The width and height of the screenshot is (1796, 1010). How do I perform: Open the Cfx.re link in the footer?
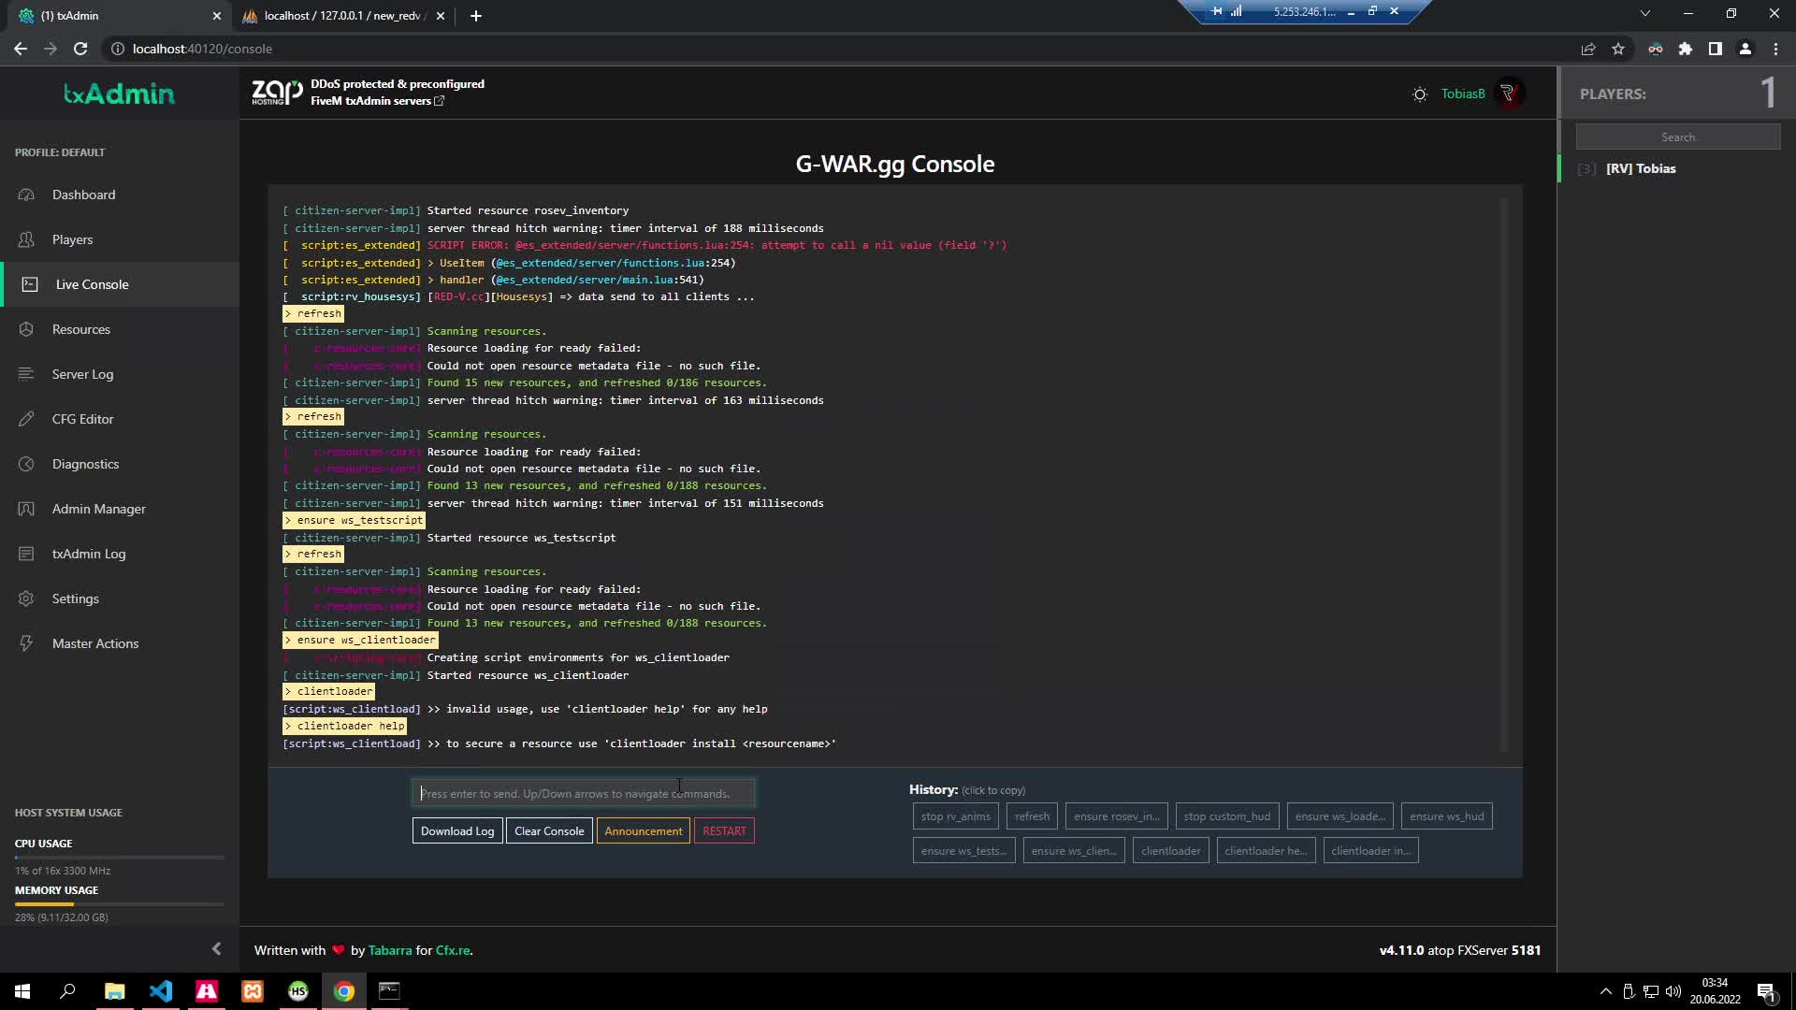(453, 949)
